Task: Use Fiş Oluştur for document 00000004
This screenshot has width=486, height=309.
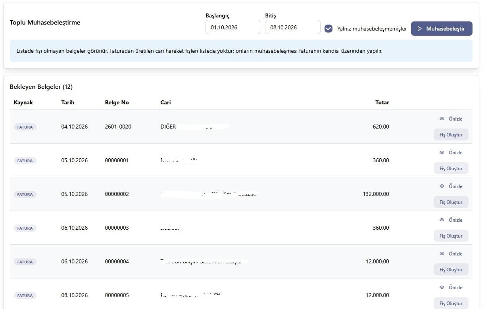Action: click(451, 270)
